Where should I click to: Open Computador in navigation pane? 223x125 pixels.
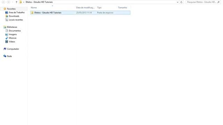(x=13, y=49)
